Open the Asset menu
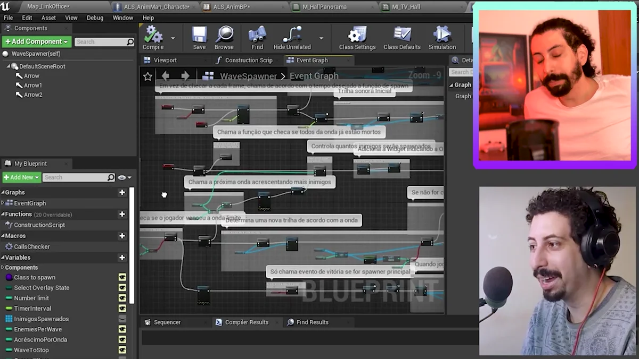This screenshot has width=639, height=359. point(48,18)
